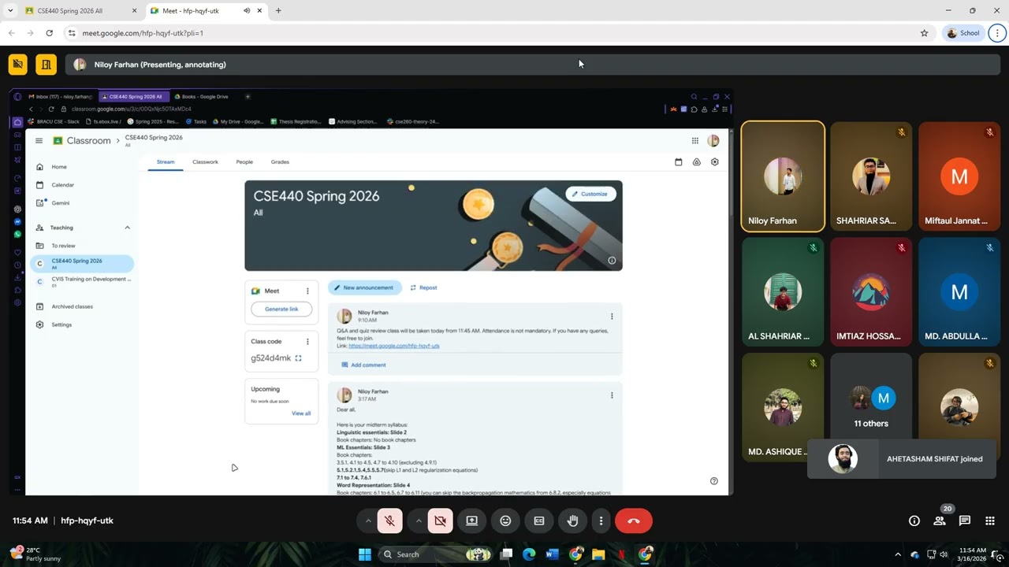Unmute the microphone in Meet
The width and height of the screenshot is (1009, 567).
click(389, 521)
